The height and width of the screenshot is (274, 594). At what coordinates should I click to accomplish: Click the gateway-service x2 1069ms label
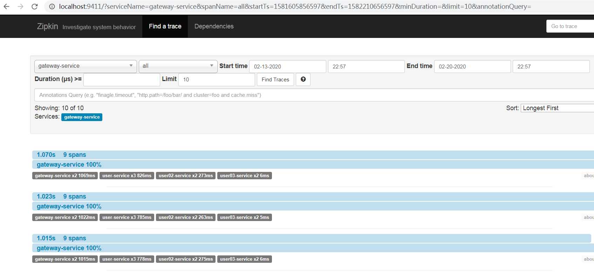point(65,176)
